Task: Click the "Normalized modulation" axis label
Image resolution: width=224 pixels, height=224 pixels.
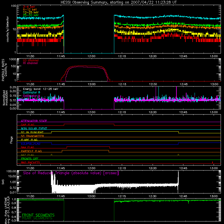Action: 5,98
